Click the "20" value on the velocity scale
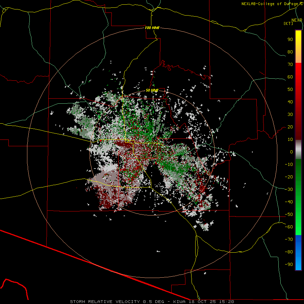This screenshot has width=304, height=304. pos(290,127)
